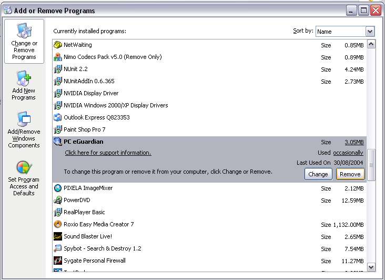Click the scrollbar down arrow
This screenshot has height=280, width=385.
371,267
